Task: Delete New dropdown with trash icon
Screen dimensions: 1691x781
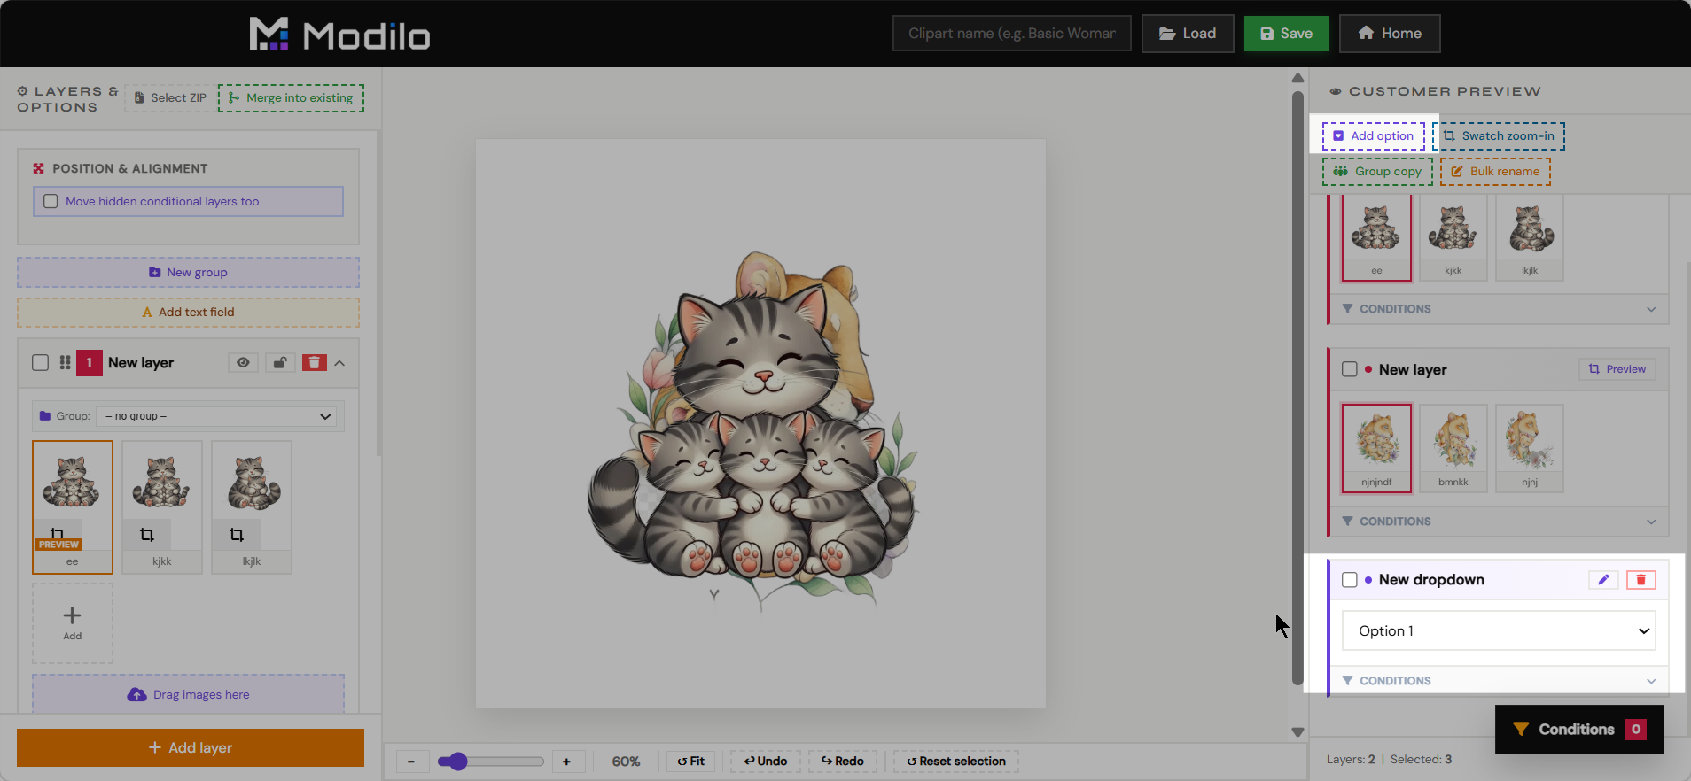Action: (x=1640, y=580)
